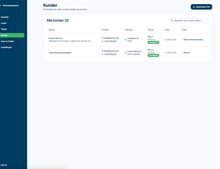Click the download icon in Download CSV
Viewport: 220px width, 169px height.
tap(194, 7)
